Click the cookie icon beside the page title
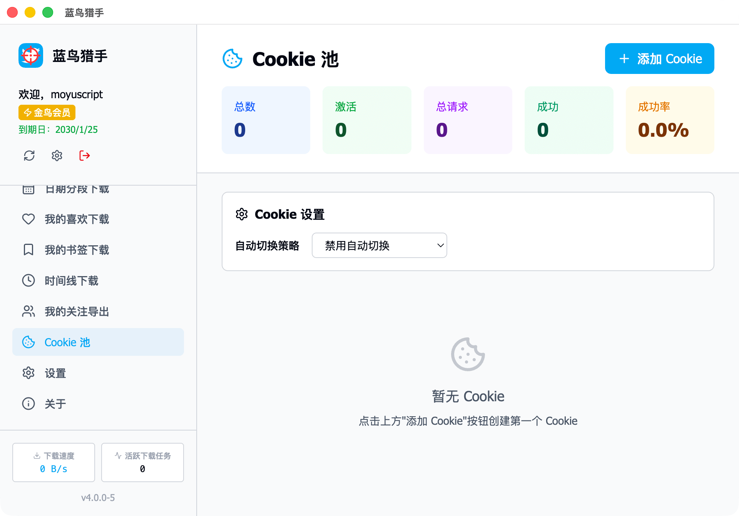 pyautogui.click(x=232, y=59)
